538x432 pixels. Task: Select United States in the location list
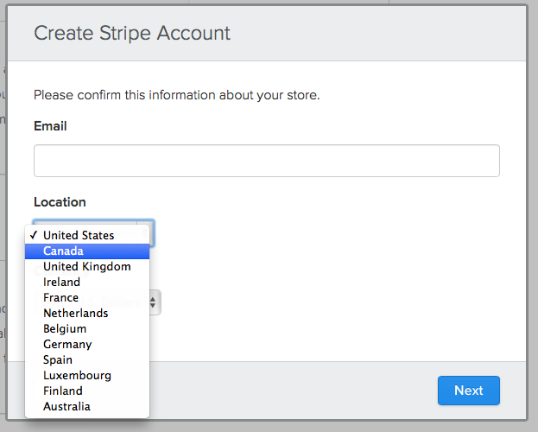point(87,235)
